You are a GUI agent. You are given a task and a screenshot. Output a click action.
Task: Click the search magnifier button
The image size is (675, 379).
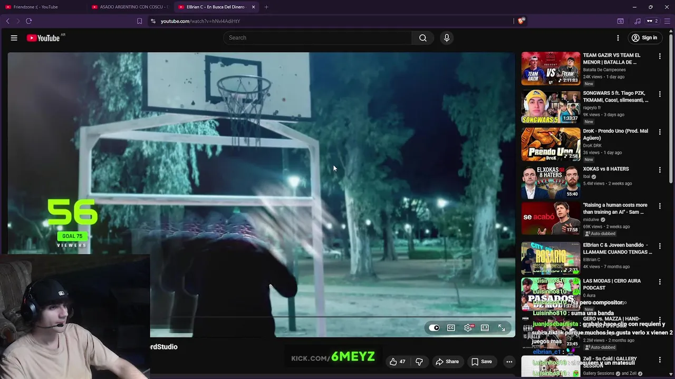point(423,38)
